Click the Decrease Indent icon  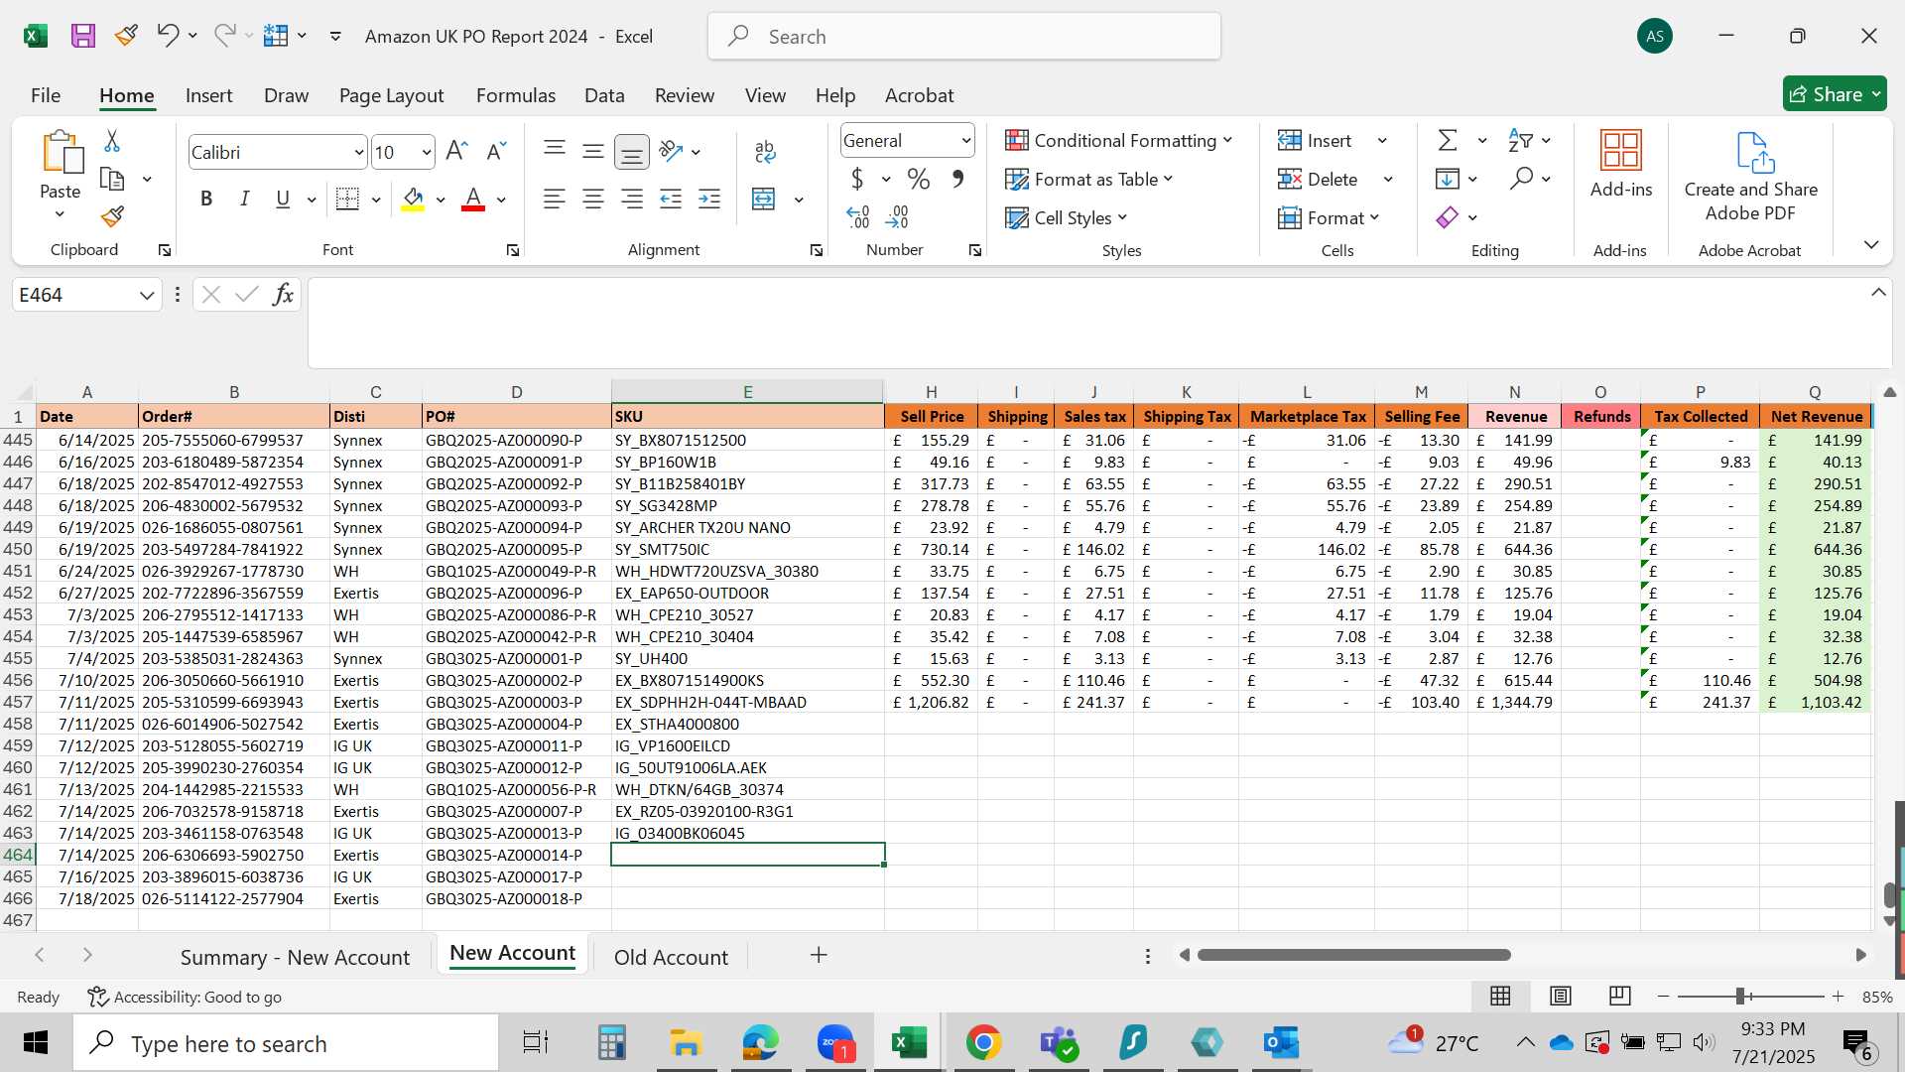pos(671,199)
